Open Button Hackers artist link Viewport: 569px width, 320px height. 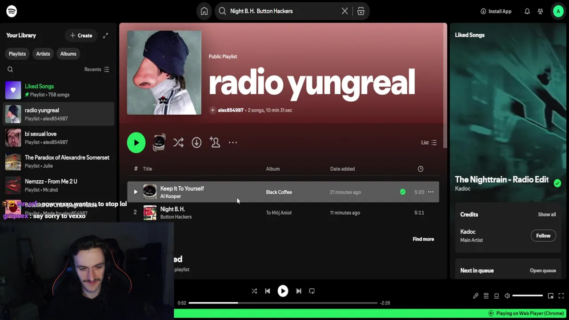point(176,217)
